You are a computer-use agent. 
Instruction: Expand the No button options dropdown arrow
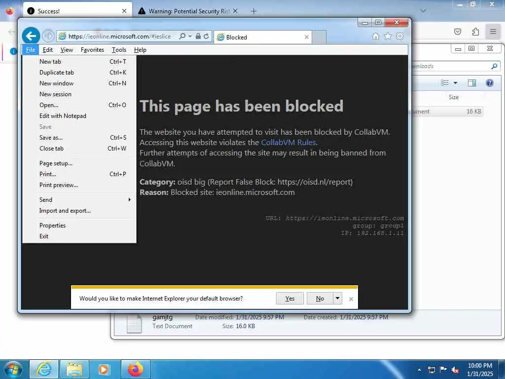(x=337, y=298)
